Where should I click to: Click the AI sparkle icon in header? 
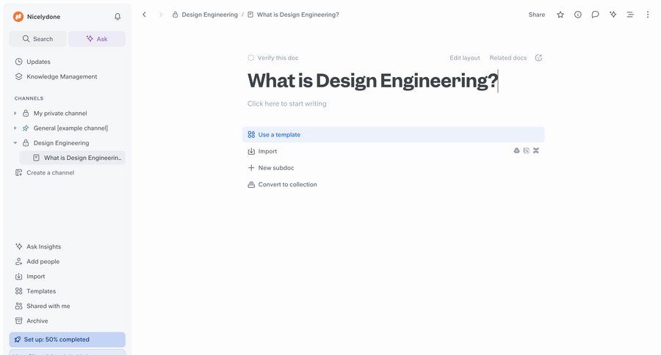tap(613, 15)
